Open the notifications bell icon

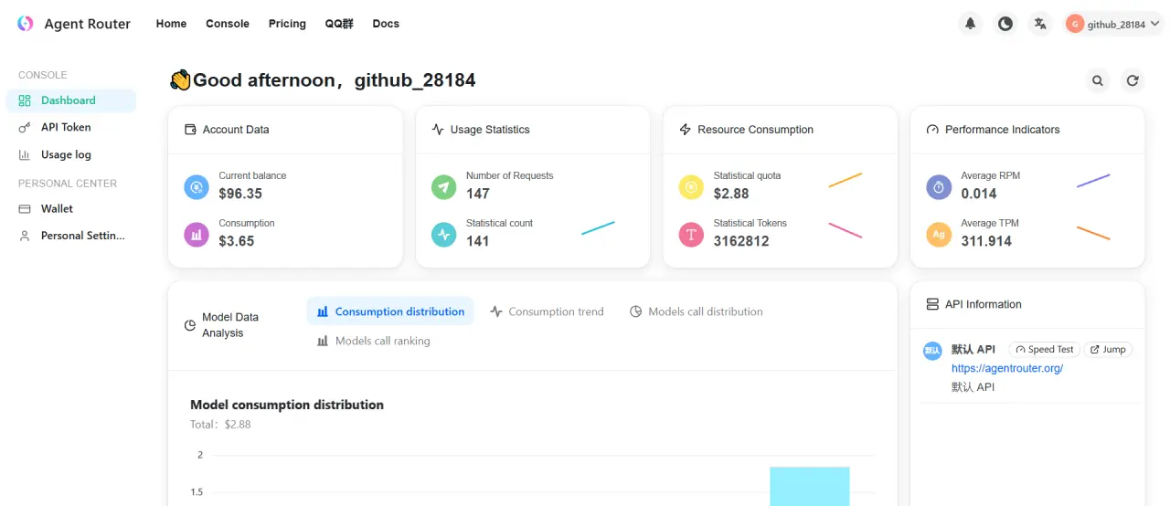pyautogui.click(x=970, y=24)
